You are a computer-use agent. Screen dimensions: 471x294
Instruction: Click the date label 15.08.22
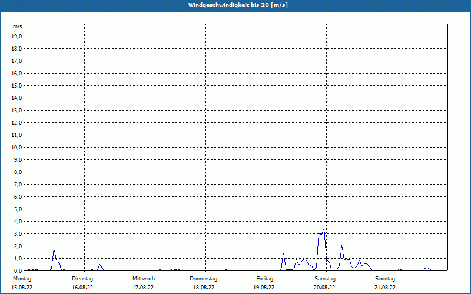(22, 288)
